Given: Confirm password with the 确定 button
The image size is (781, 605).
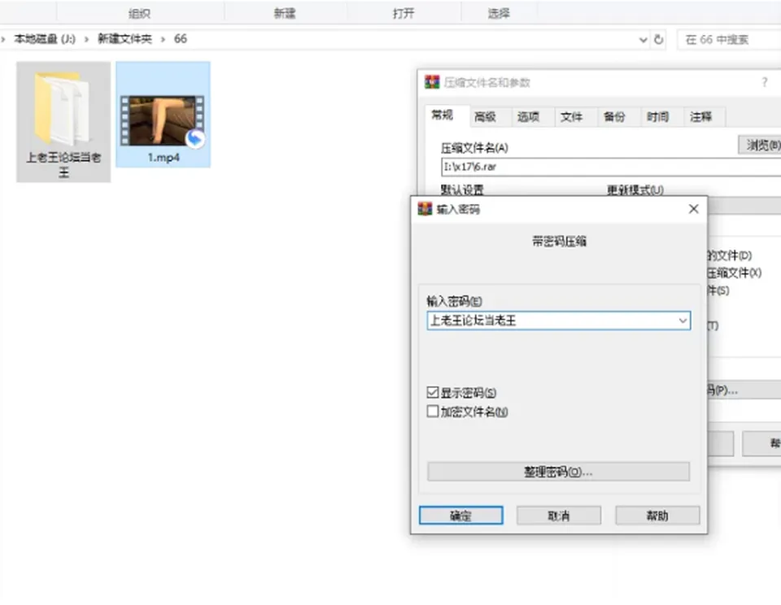Looking at the screenshot, I should point(460,516).
